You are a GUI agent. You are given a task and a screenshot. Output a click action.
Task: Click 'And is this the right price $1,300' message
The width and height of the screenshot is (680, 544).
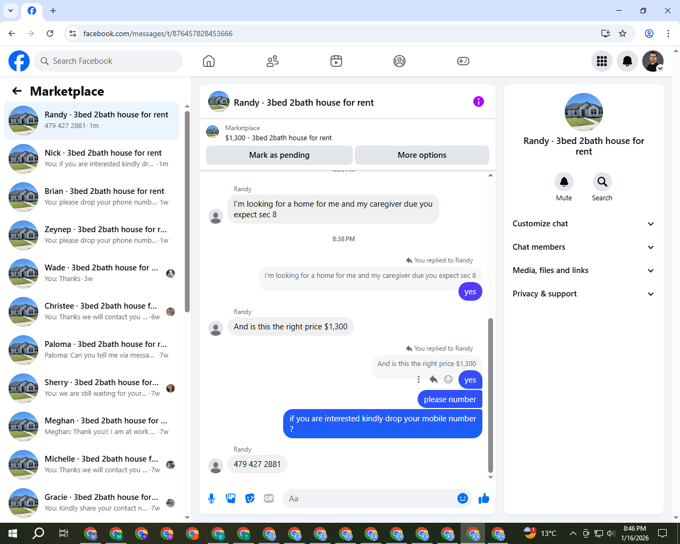(x=291, y=327)
